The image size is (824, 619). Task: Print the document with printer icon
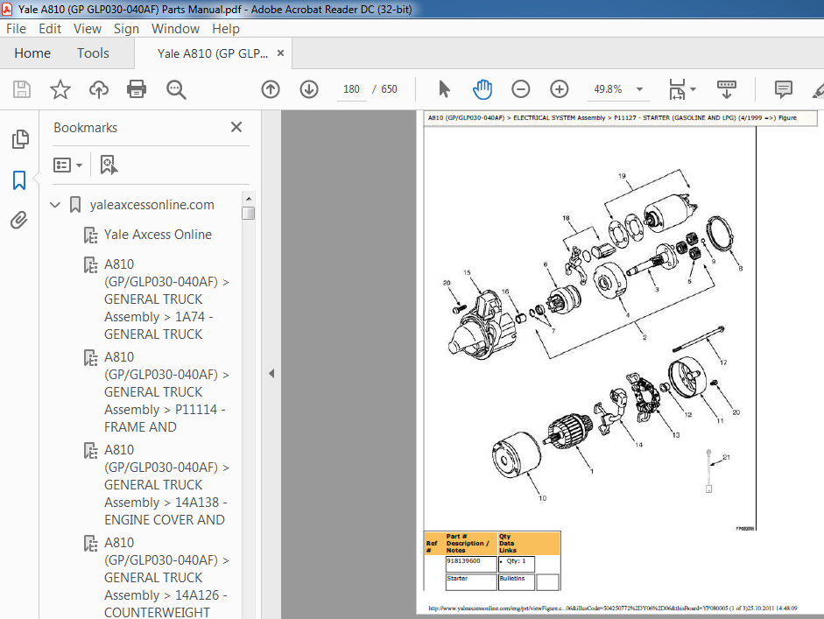[137, 89]
